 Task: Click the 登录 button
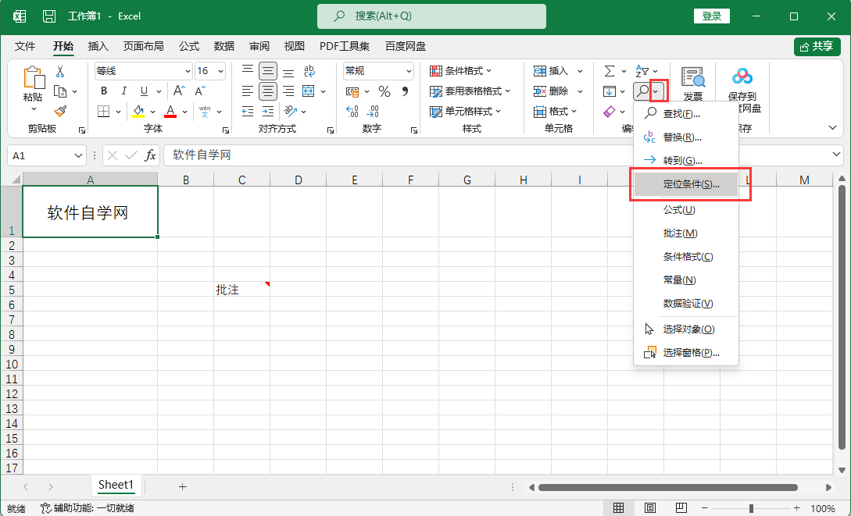click(x=711, y=16)
